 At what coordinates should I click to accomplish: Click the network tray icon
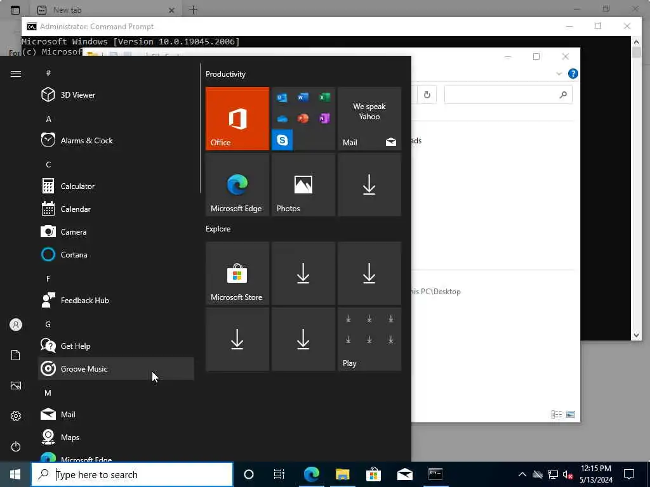coord(553,474)
